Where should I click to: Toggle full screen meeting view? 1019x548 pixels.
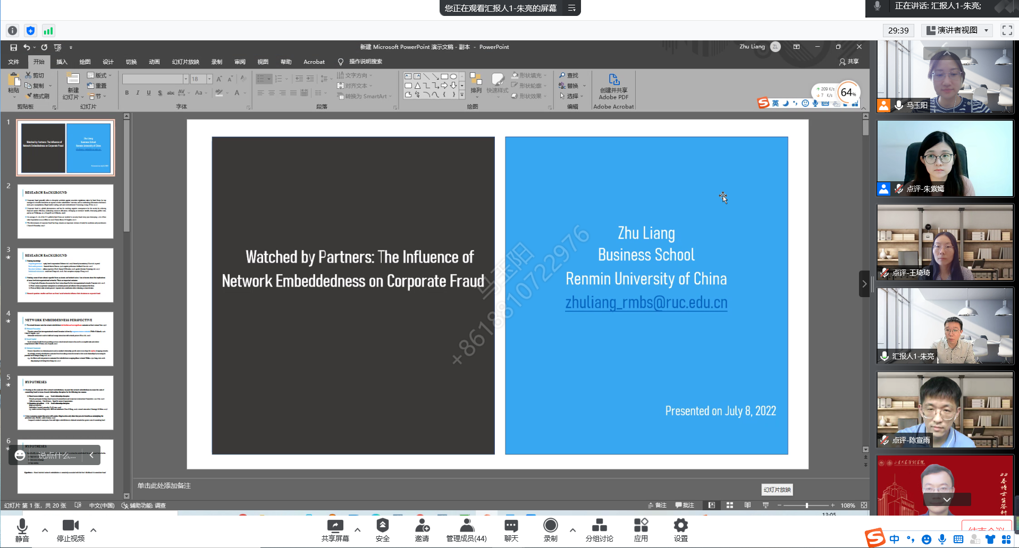click(1007, 30)
